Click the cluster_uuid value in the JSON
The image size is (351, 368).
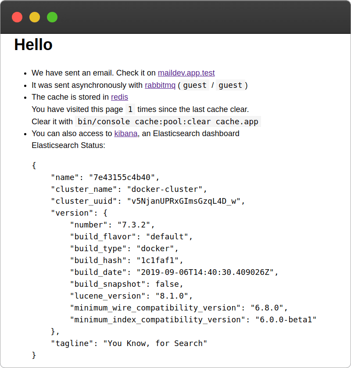point(183,201)
